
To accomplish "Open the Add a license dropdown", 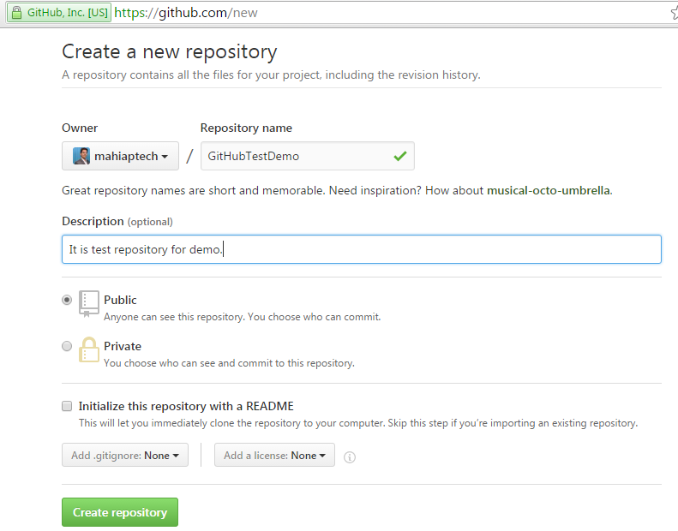I will 274,455.
